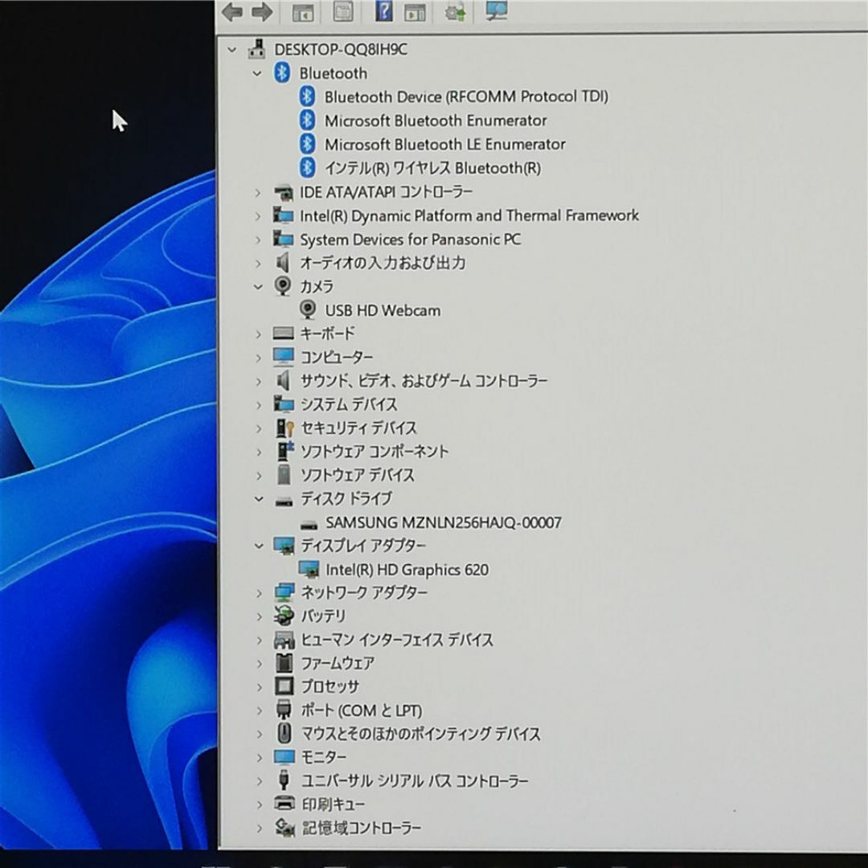This screenshot has width=868, height=868.
Task: Select Intel(R) HD Graphics 620 adapter
Action: pos(407,570)
